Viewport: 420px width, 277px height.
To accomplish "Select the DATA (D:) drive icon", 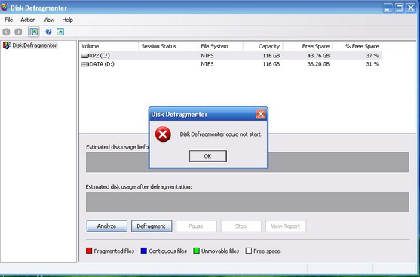I will tap(85, 64).
